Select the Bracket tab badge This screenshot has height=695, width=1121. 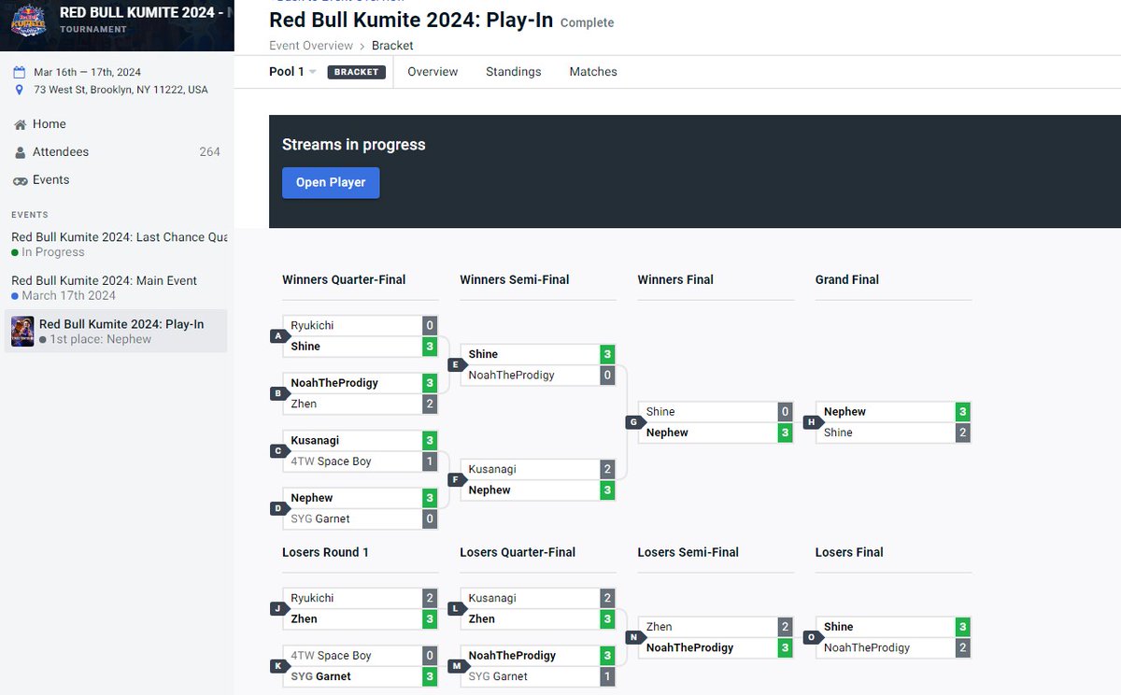pos(356,72)
